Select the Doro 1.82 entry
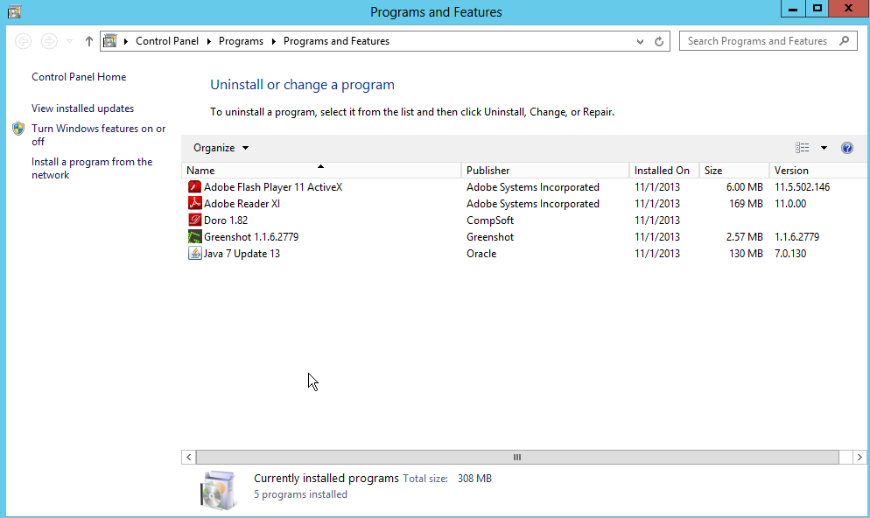 click(524, 220)
